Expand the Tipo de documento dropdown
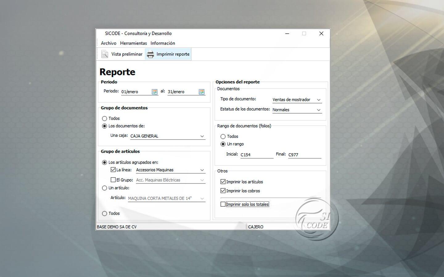 point(319,100)
